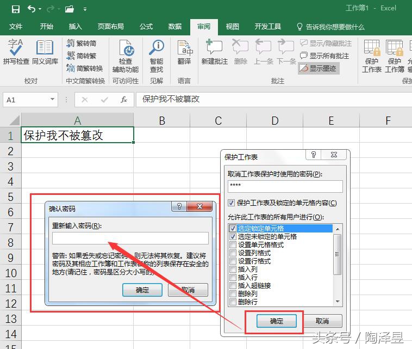Enable 设置列格式 checkbox

coord(233,253)
